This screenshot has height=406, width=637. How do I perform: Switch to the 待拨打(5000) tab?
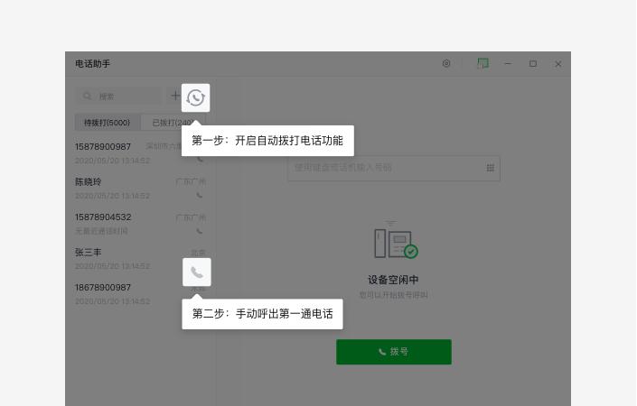click(107, 123)
